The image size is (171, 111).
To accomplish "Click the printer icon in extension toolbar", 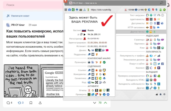I will [81, 10].
